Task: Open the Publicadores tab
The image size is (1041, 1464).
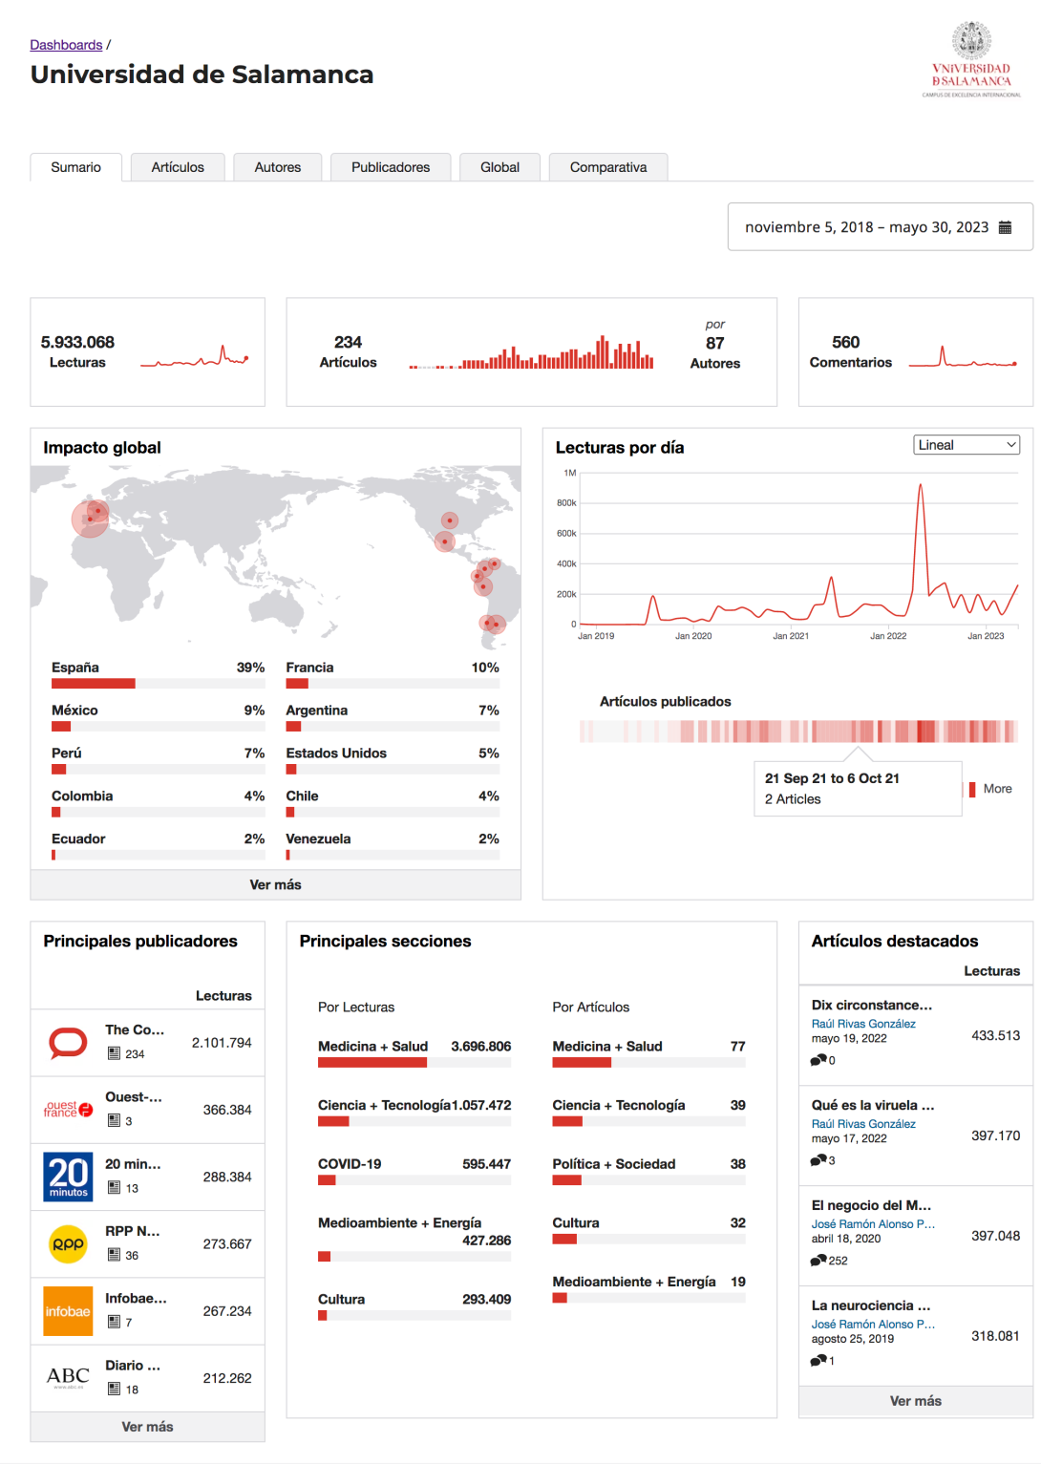Action: click(x=391, y=167)
